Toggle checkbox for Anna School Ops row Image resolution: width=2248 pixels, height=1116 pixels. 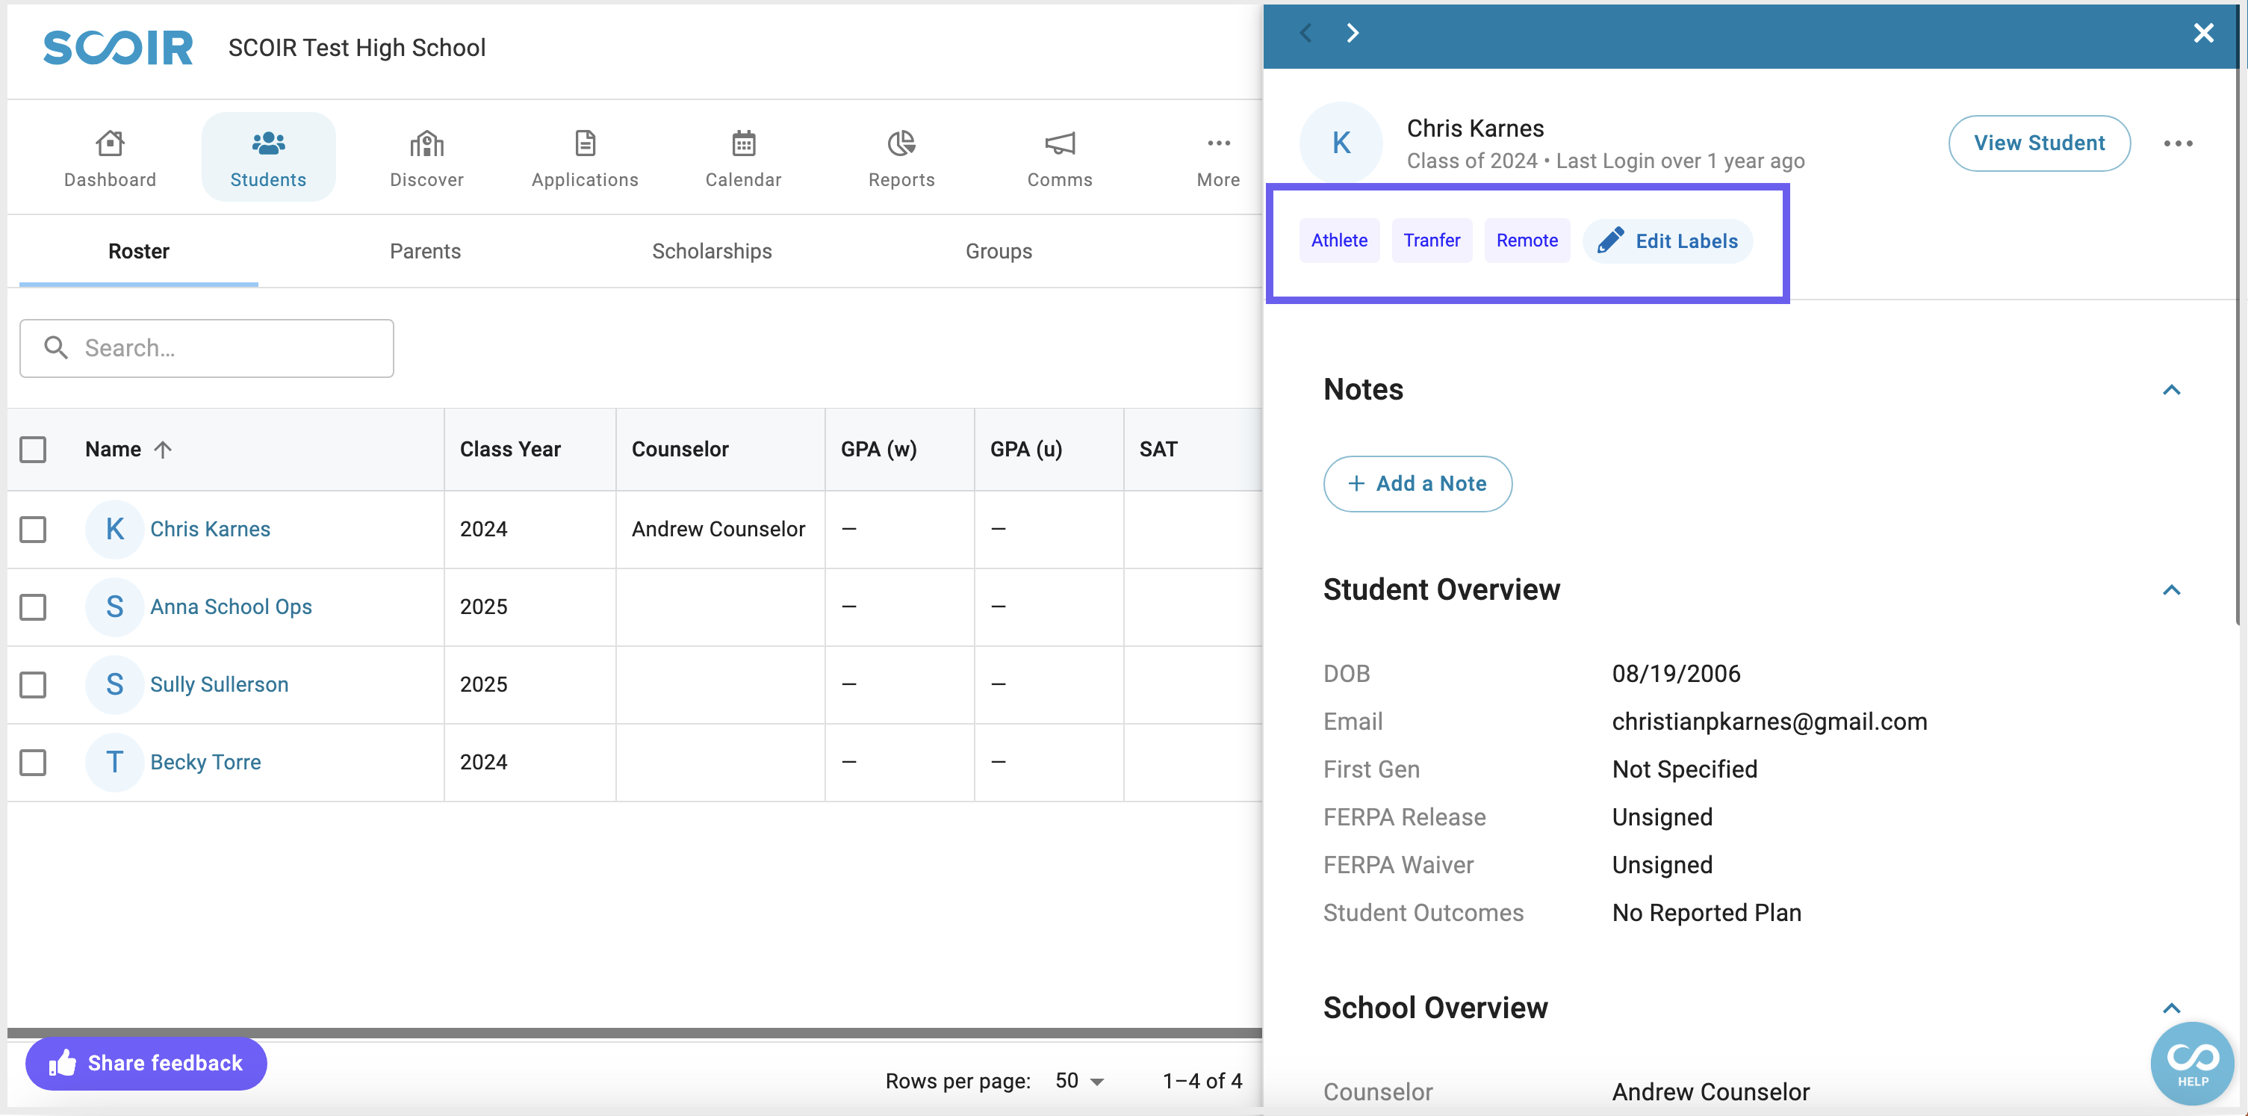pyautogui.click(x=33, y=605)
